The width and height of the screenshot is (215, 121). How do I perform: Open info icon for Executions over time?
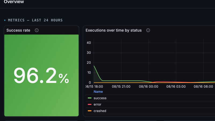tap(148, 30)
